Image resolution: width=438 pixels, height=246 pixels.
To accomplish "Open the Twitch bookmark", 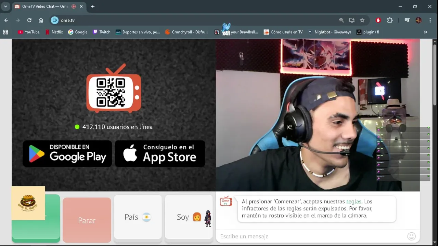I will 102,32.
